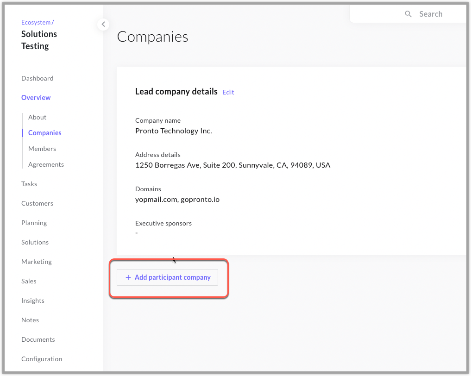Open Configuration settings
The height and width of the screenshot is (376, 471).
(x=42, y=359)
